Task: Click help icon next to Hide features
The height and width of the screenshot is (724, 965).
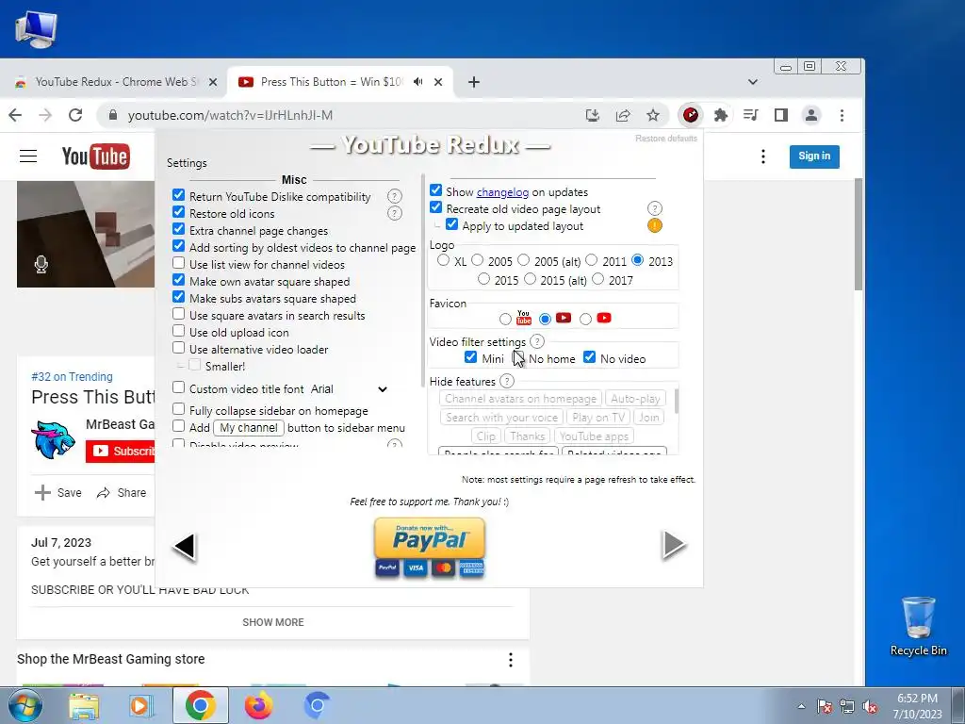Action: pos(506,381)
